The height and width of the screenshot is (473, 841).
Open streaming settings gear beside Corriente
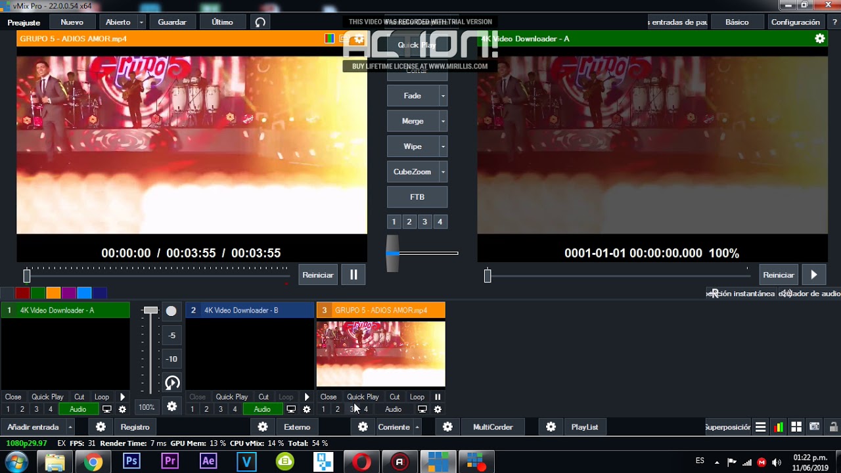(363, 427)
